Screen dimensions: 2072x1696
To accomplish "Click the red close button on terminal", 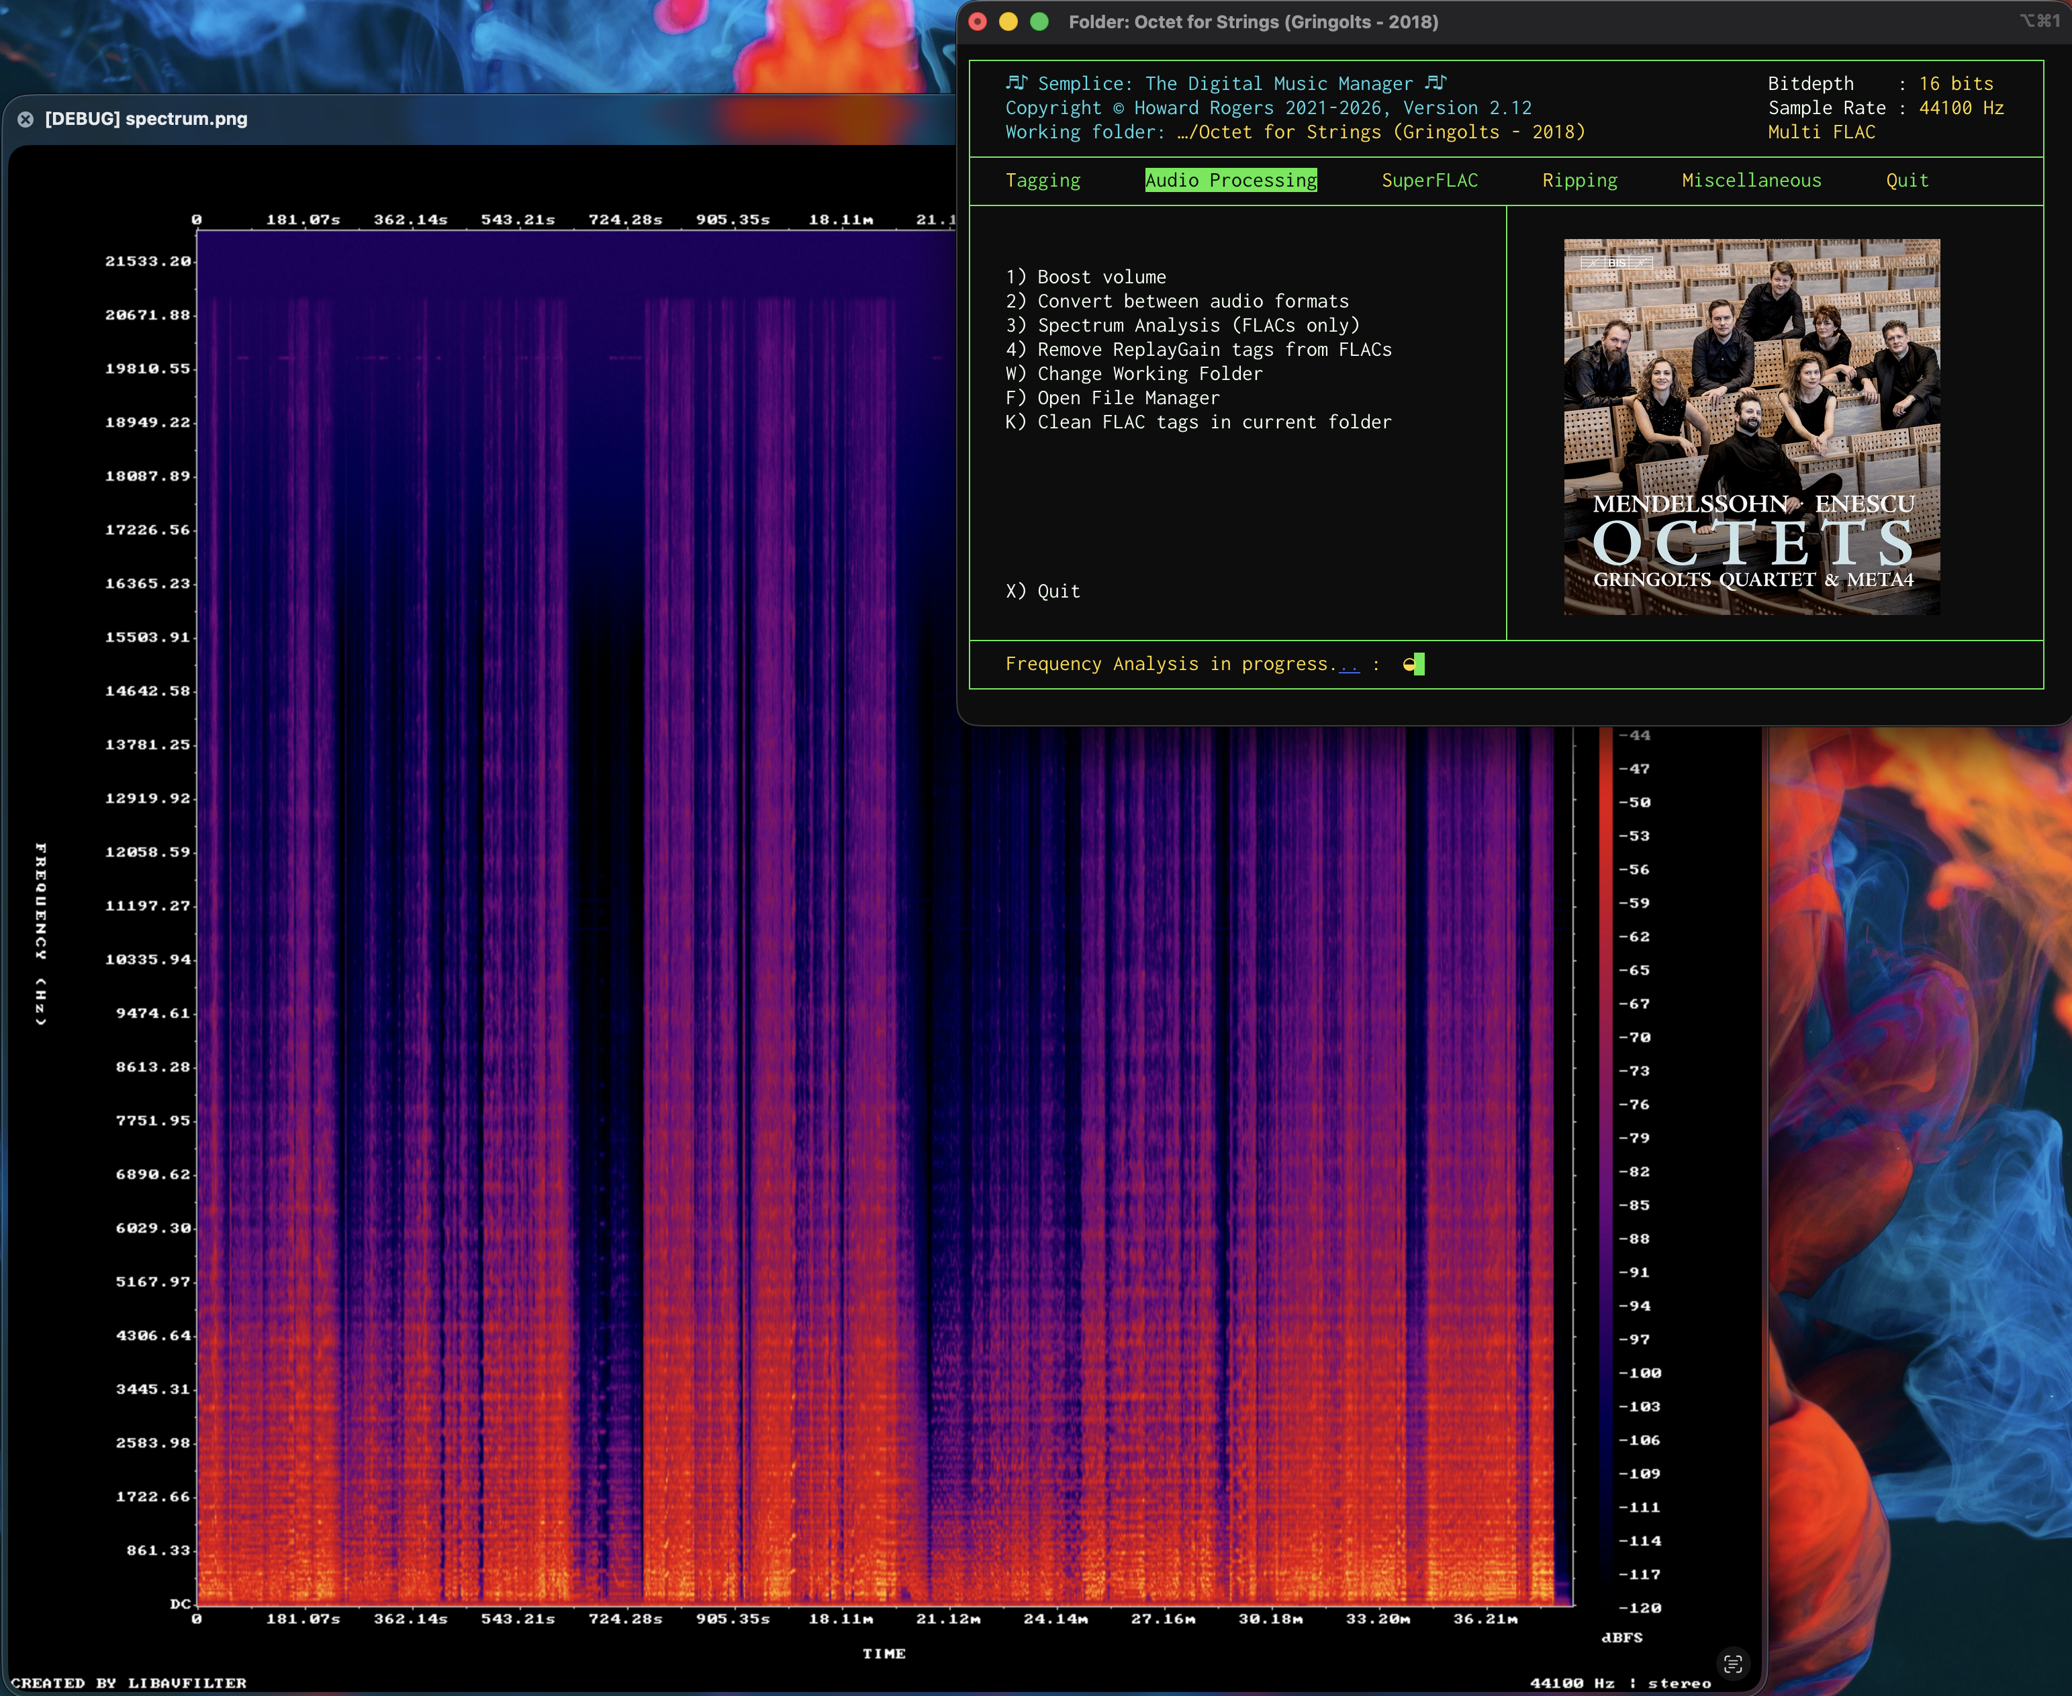I will tap(978, 21).
